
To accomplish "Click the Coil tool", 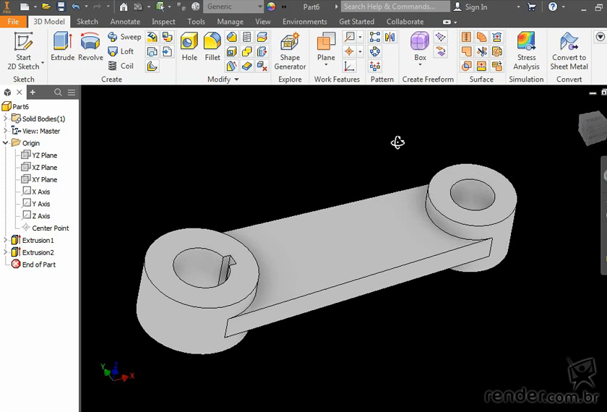I will (121, 66).
